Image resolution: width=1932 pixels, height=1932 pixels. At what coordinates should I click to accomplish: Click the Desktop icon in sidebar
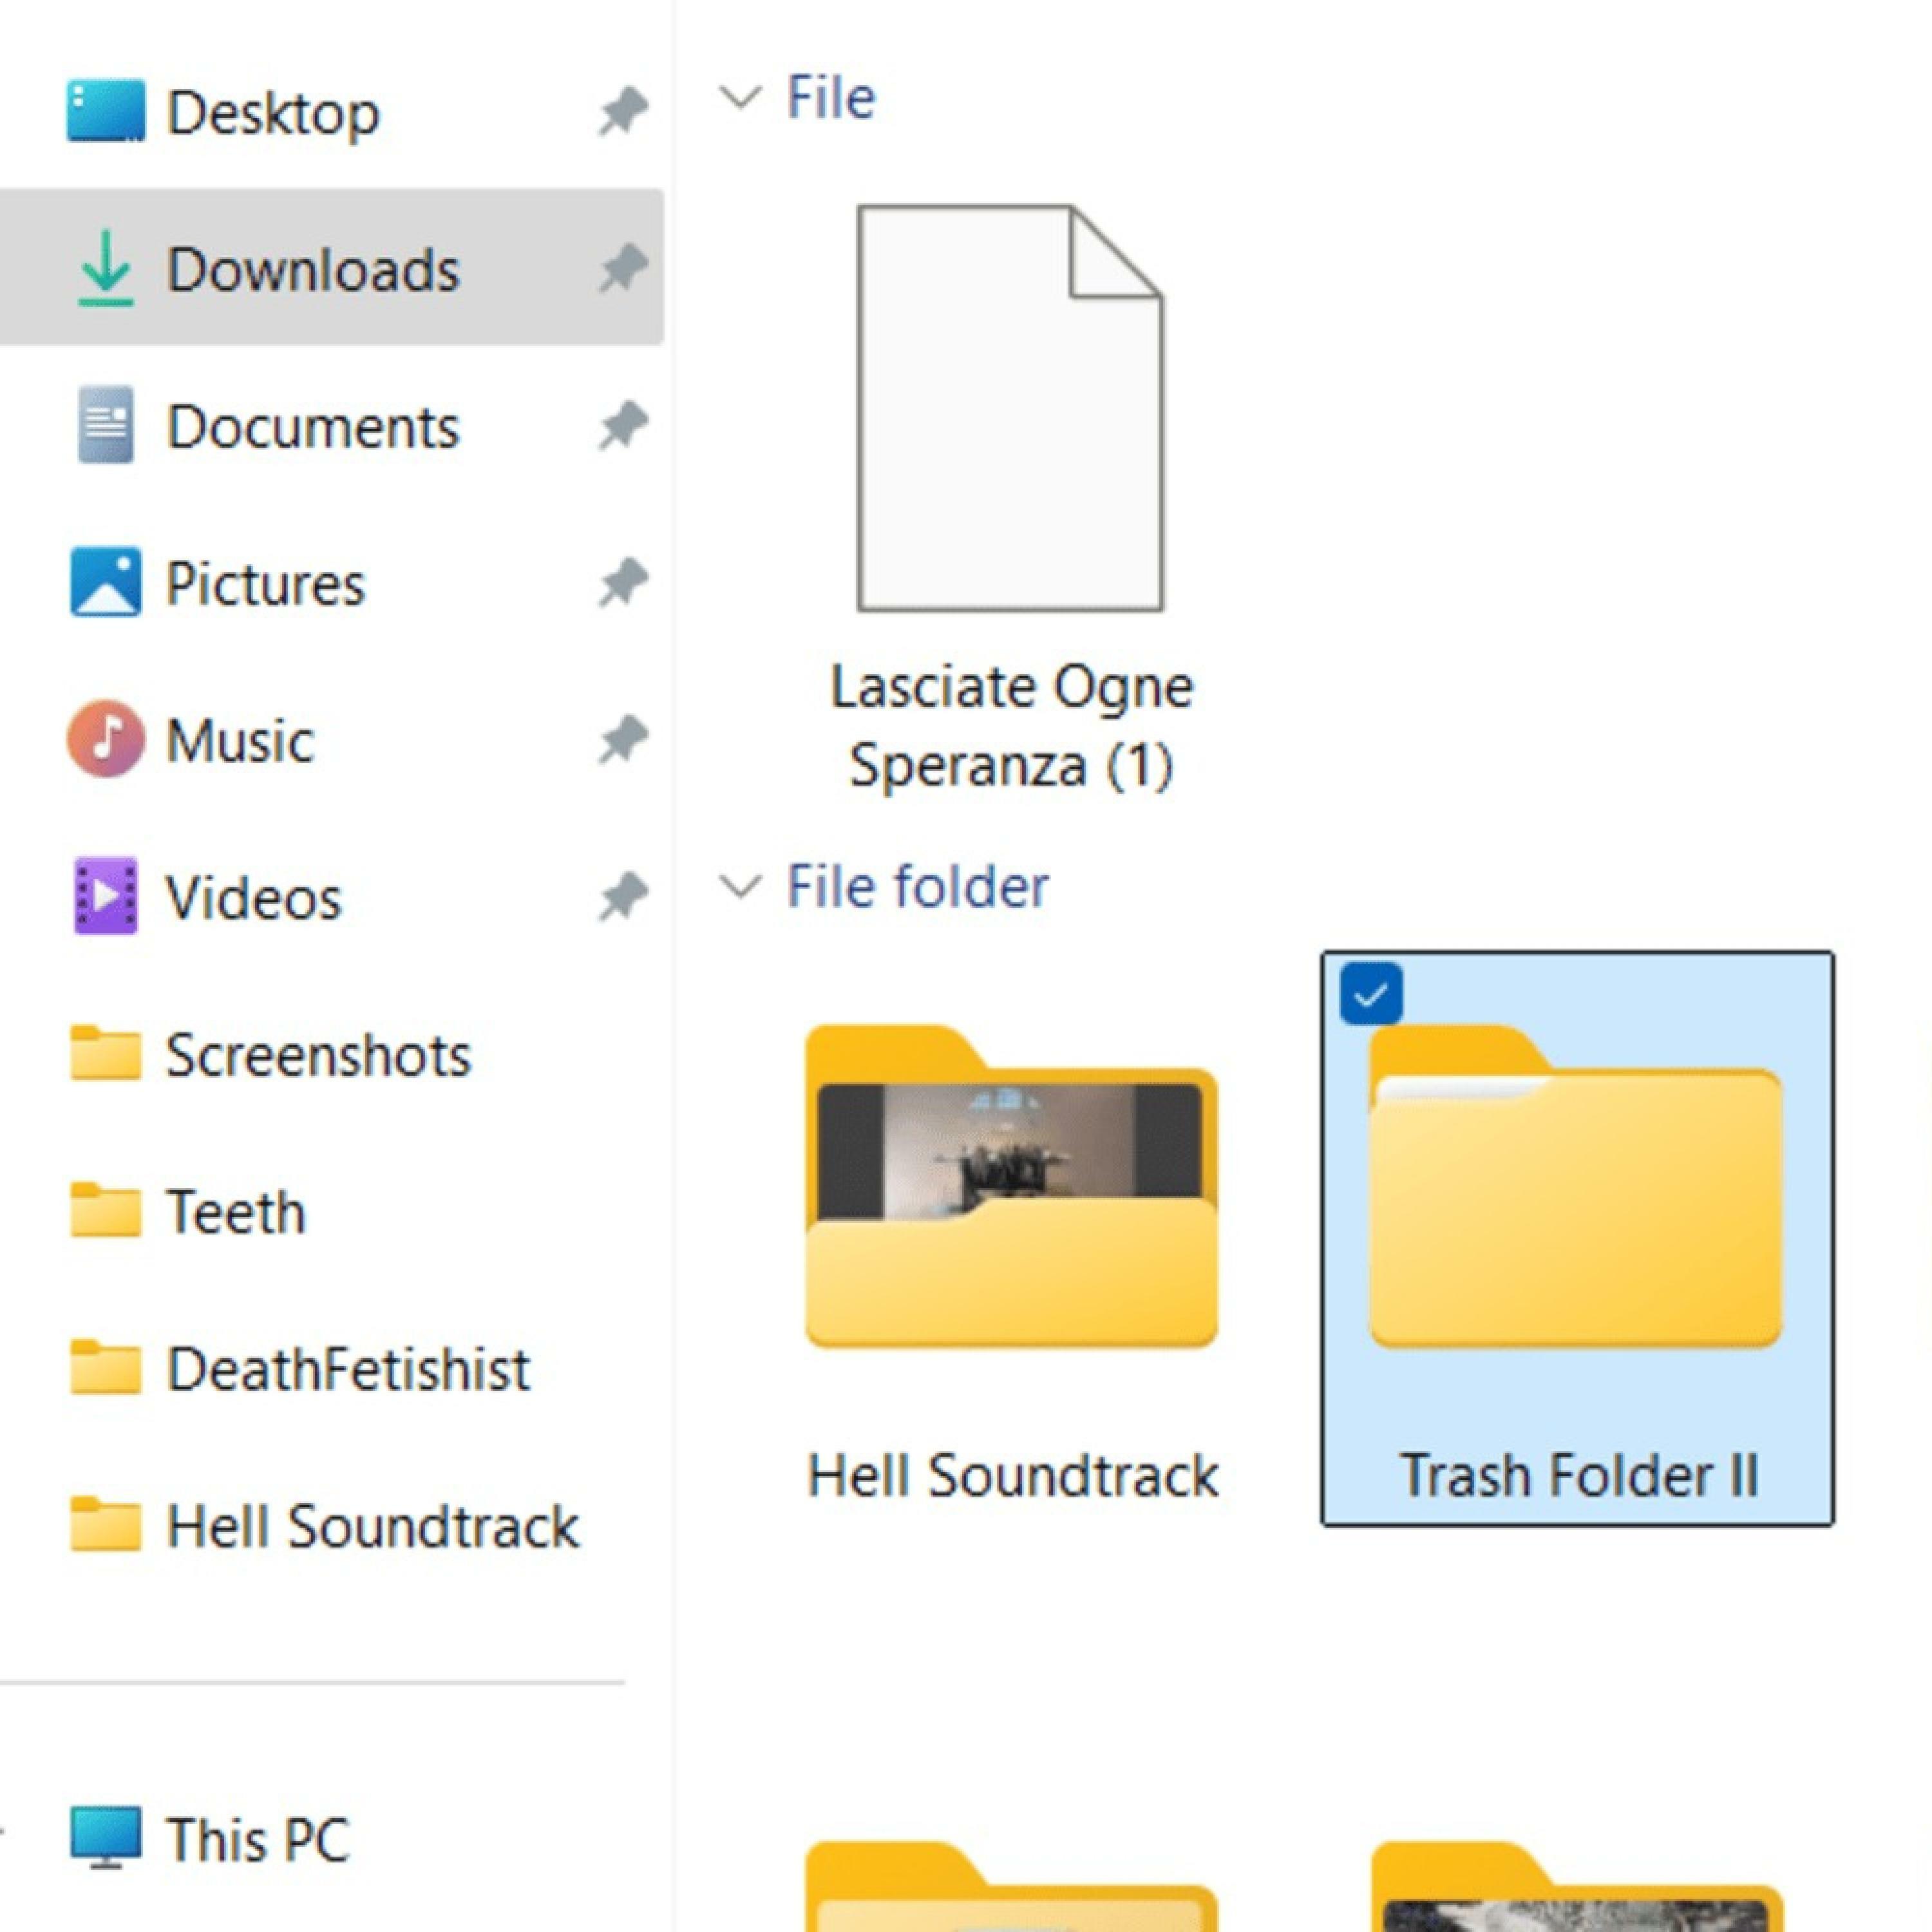[105, 111]
